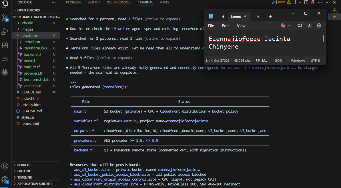This screenshot has height=188, width=341.
Task: Click the README.md info icon
Action: (18, 111)
